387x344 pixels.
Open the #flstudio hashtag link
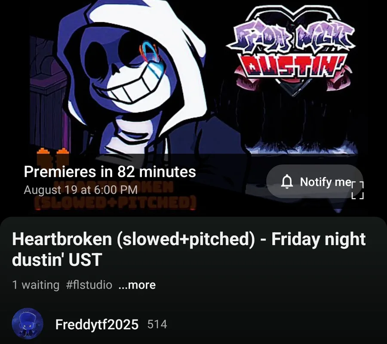pos(89,285)
